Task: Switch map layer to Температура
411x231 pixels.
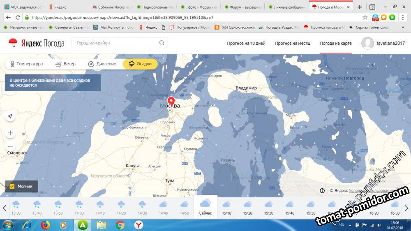Action: point(26,64)
